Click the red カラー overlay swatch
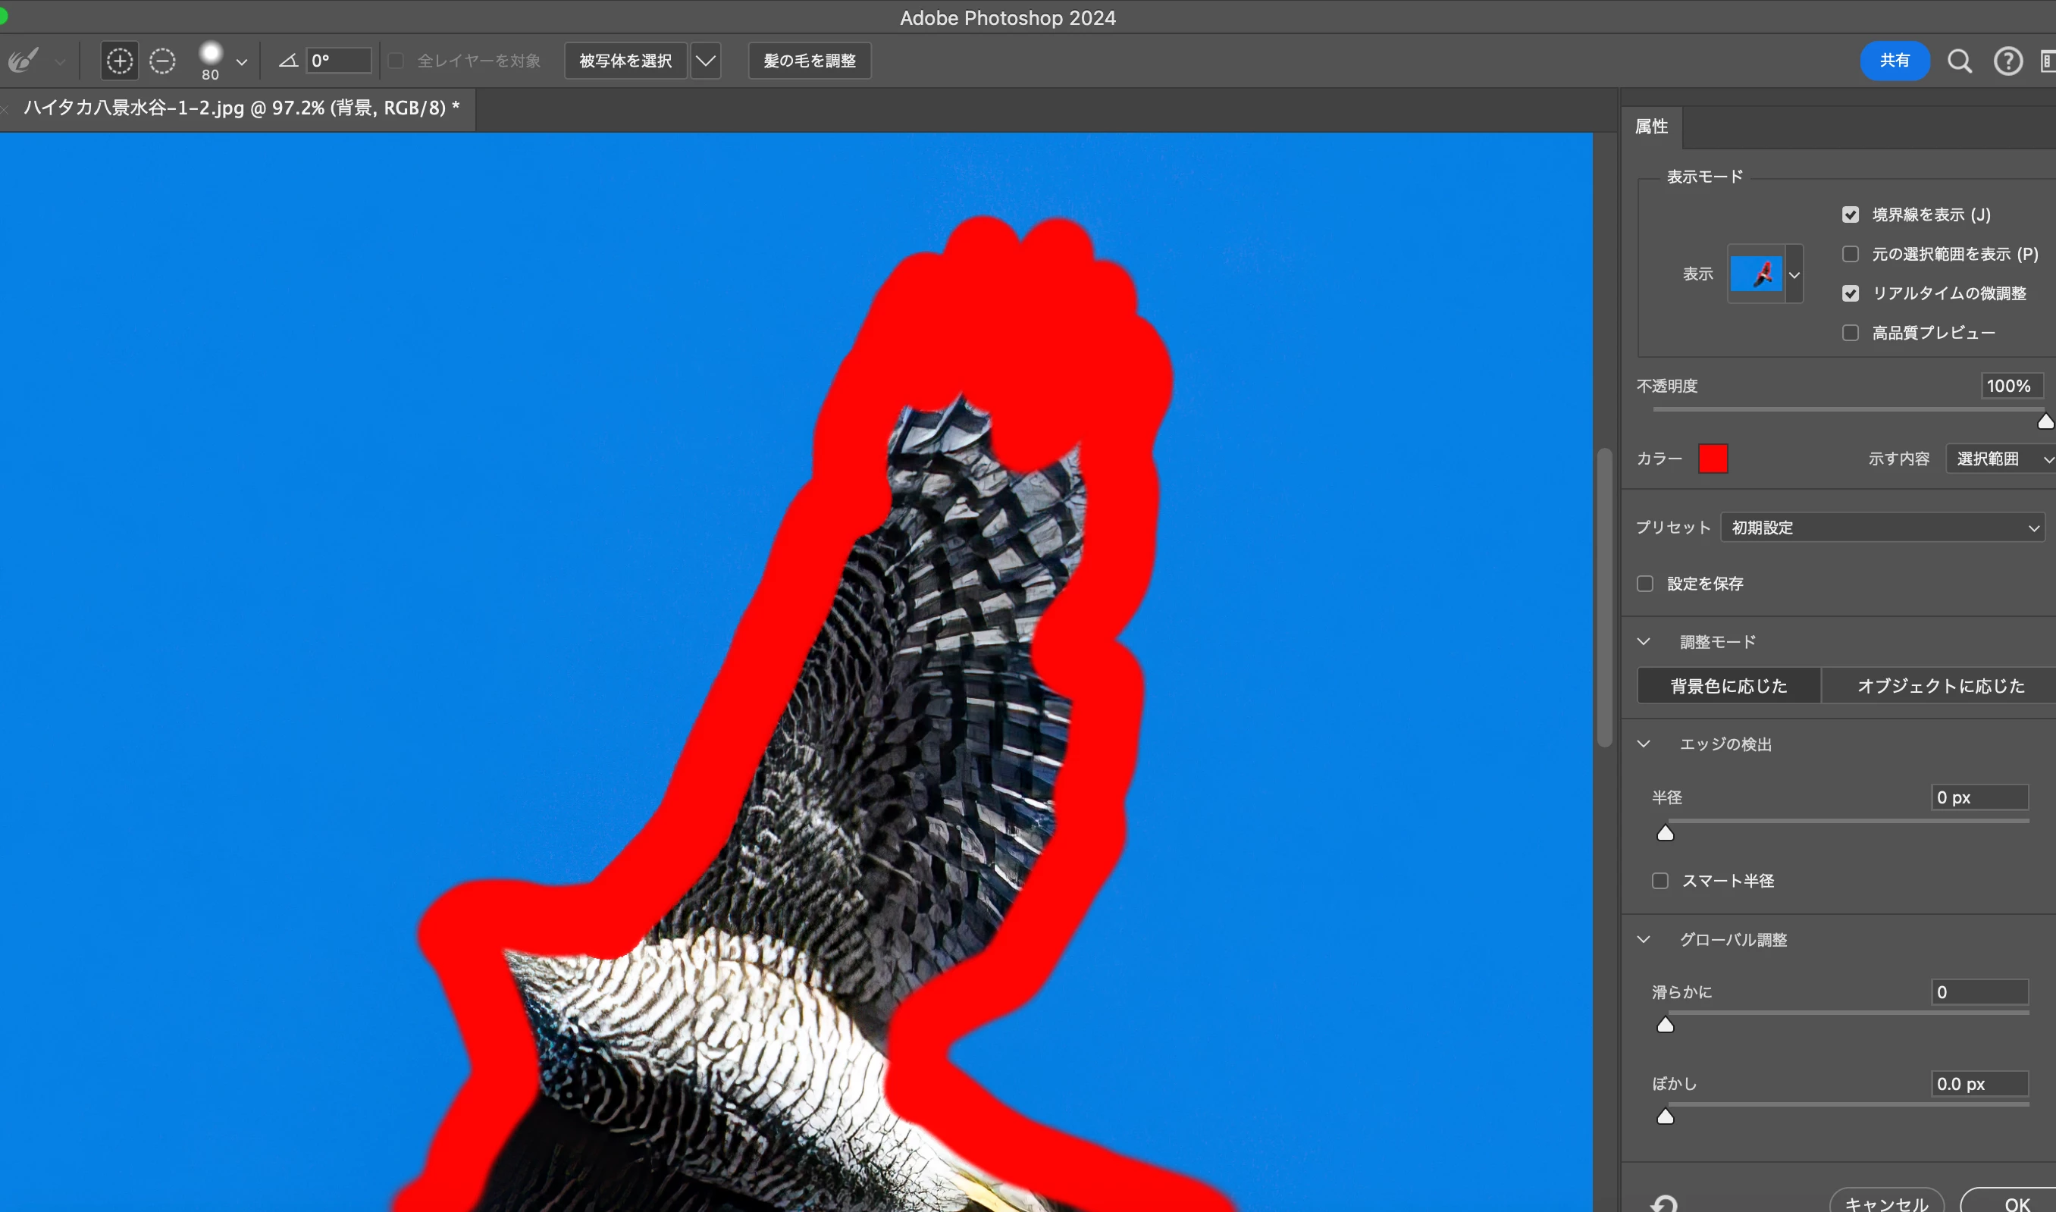The width and height of the screenshot is (2056, 1212). (1712, 458)
